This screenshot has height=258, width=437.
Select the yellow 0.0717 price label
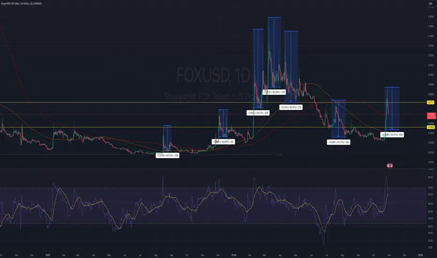coord(430,103)
